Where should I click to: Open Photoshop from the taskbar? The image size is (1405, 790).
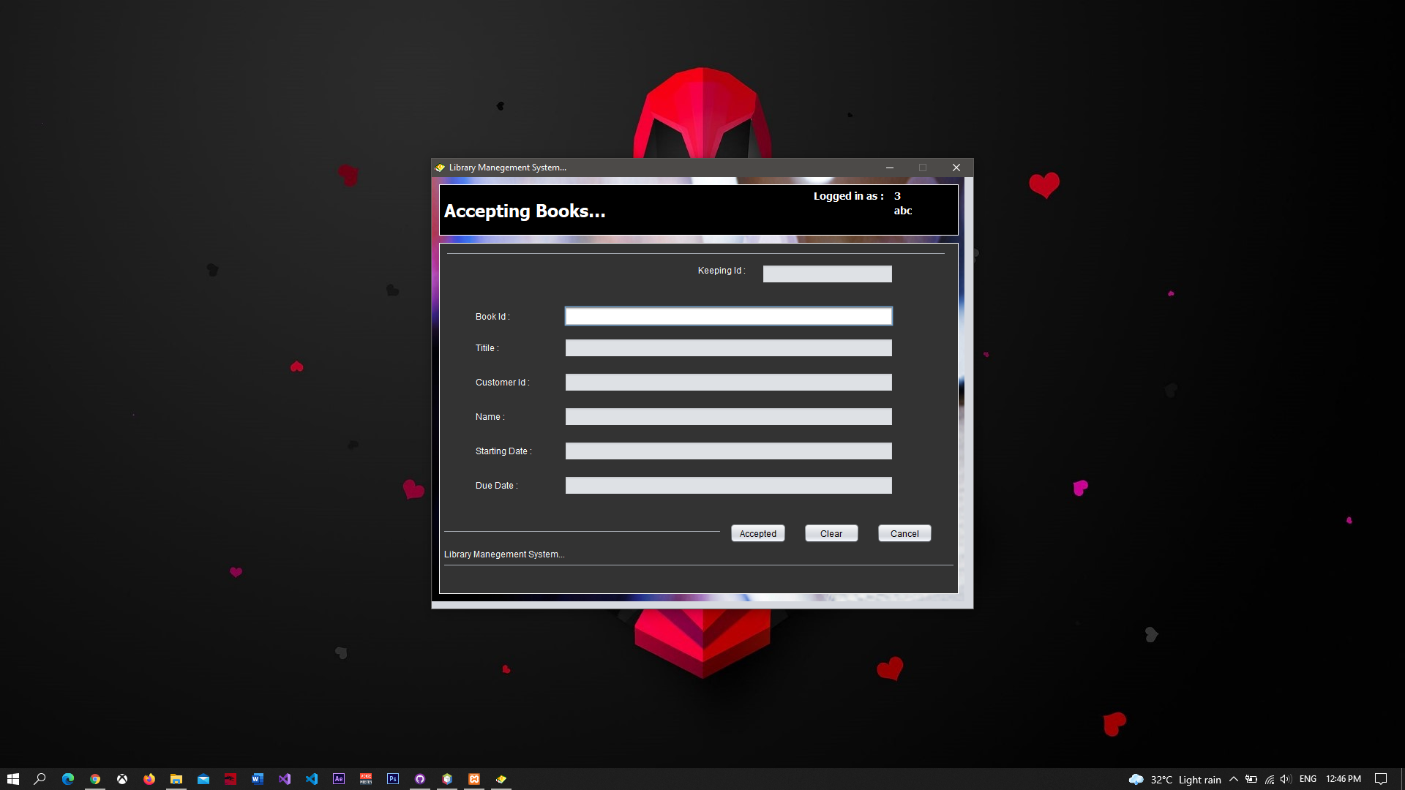click(x=393, y=778)
